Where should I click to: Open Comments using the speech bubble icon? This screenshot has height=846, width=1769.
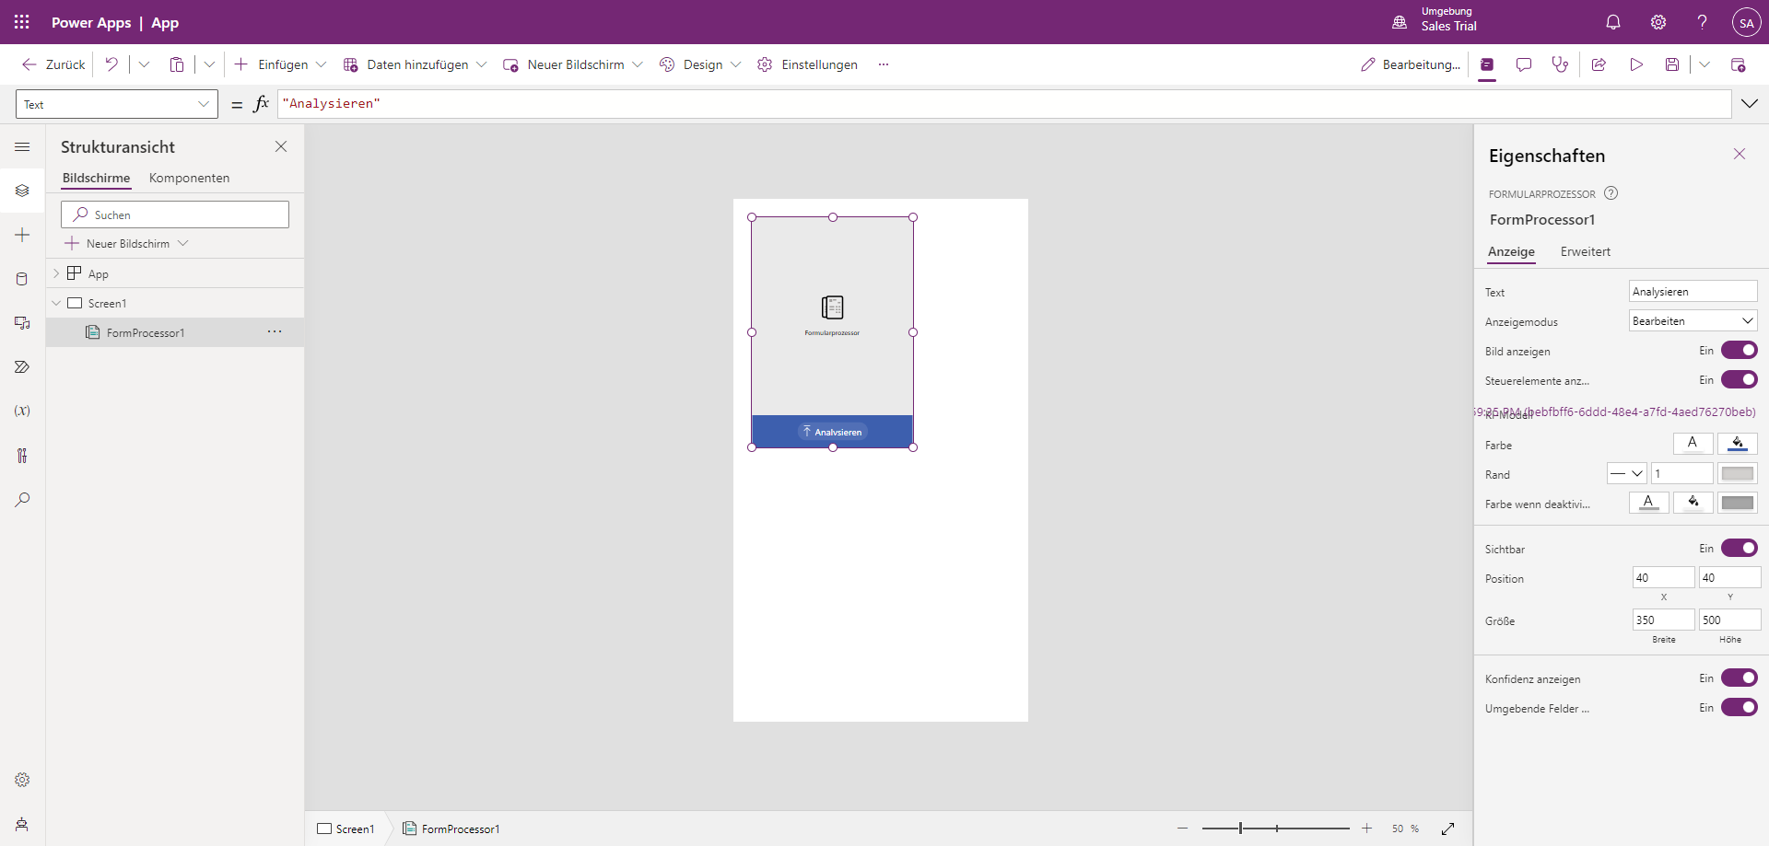1523,64
